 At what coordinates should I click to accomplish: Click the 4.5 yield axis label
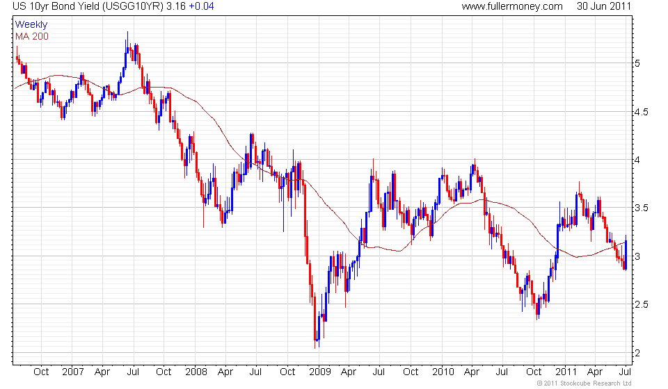pyautogui.click(x=641, y=113)
